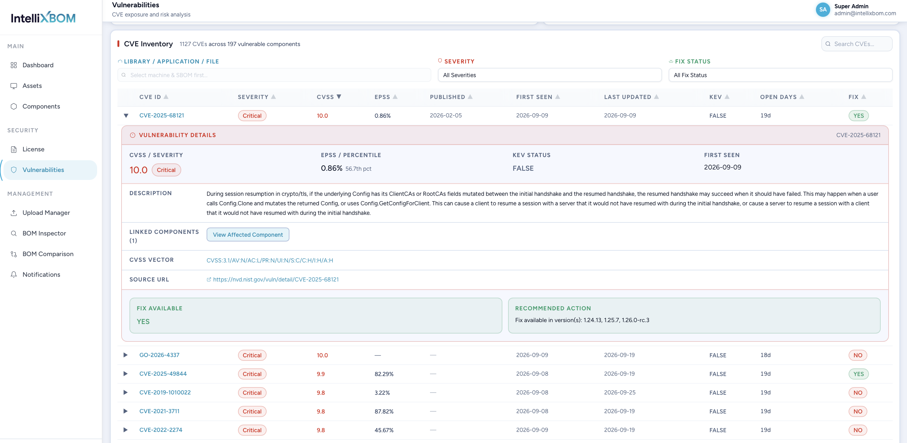Click the Notifications bell icon
The image size is (907, 443).
click(14, 275)
